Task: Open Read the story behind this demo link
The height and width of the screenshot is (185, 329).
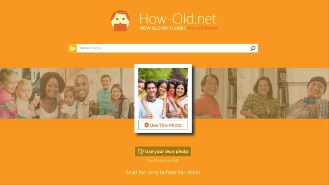Action: click(163, 172)
